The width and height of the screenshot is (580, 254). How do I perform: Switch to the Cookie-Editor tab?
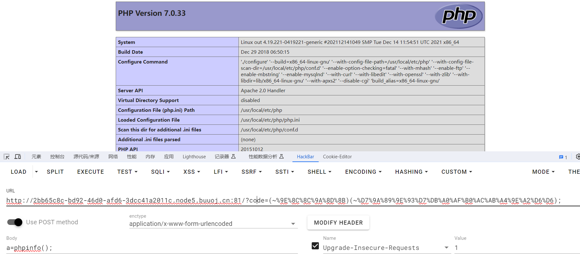(x=337, y=157)
